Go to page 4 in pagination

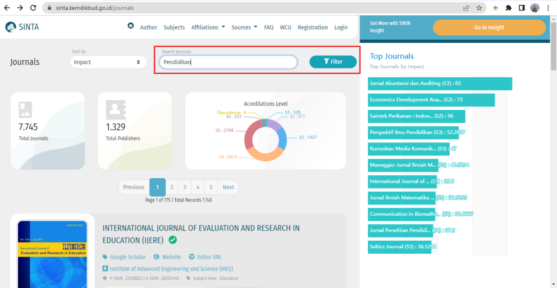(198, 187)
